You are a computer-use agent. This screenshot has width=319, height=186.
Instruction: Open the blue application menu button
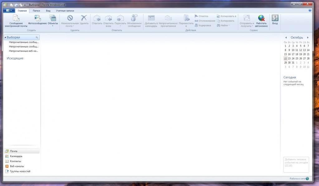(x=9, y=10)
